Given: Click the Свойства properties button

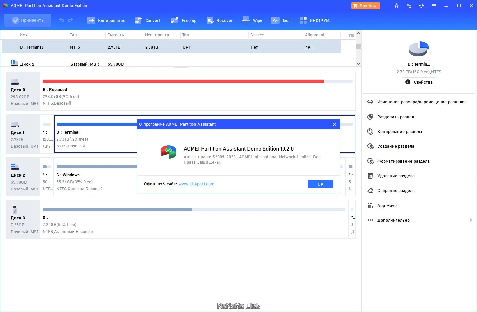Looking at the screenshot, I should coord(419,82).
